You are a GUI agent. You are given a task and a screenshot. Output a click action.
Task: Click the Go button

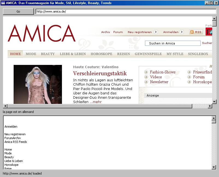click(x=18, y=11)
